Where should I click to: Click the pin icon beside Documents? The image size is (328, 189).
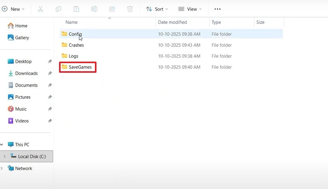pyautogui.click(x=50, y=85)
